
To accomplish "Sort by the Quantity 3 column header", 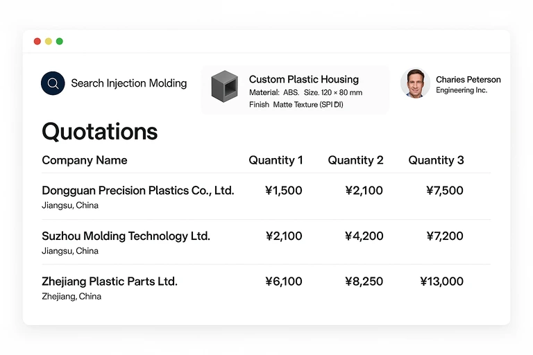I will pos(436,160).
